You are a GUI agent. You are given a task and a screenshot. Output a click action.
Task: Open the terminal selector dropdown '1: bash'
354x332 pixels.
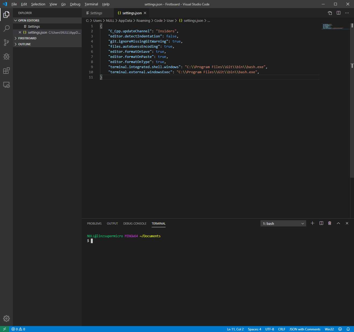click(283, 223)
